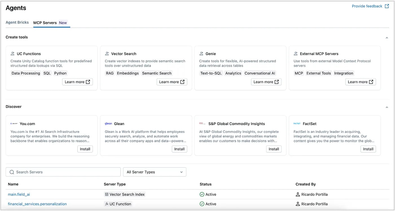The image size is (395, 211).
Task: Click the Glean logo icon
Action: [x=108, y=124]
